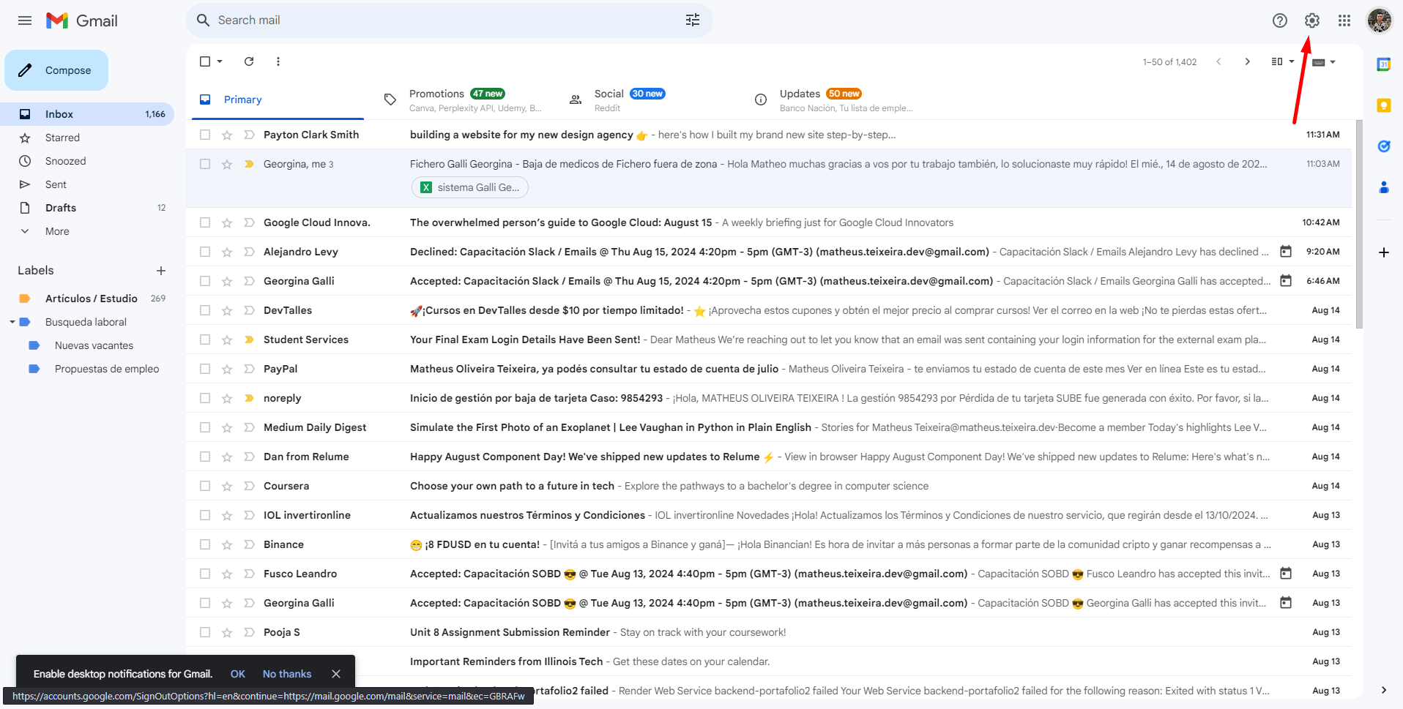Viewport: 1403px width, 709px height.
Task: Collapse the Busqueda laboral label
Action: click(12, 322)
